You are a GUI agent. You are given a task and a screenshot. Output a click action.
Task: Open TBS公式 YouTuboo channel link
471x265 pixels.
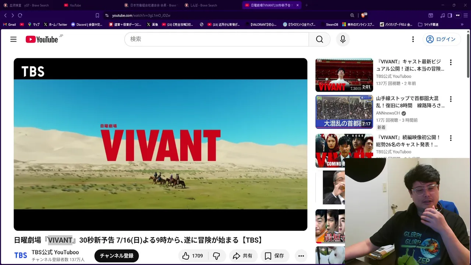tap(55, 252)
